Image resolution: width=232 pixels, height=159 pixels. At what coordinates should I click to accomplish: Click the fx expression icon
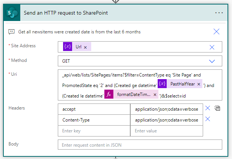pos(109,94)
